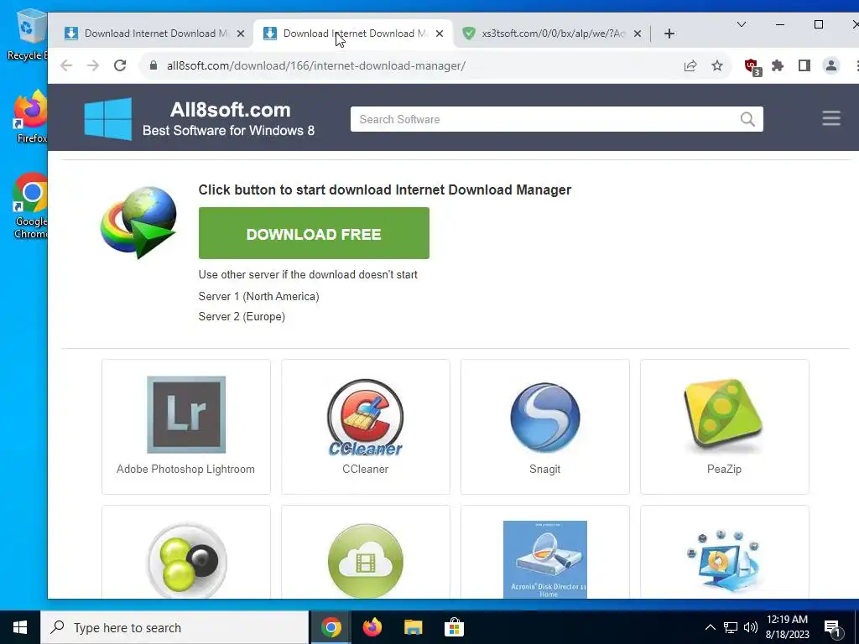Open uBlock Origin extension icon
859x644 pixels.
pos(752,66)
